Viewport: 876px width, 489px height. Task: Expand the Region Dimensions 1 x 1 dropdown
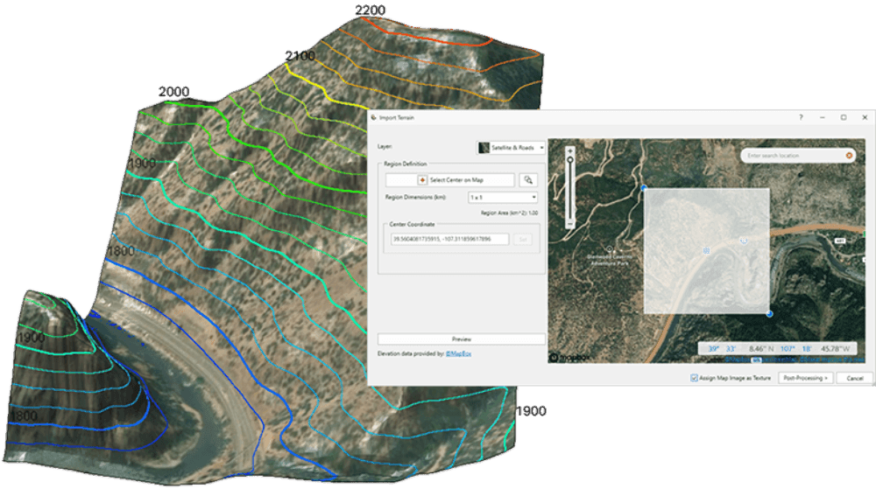tap(503, 198)
